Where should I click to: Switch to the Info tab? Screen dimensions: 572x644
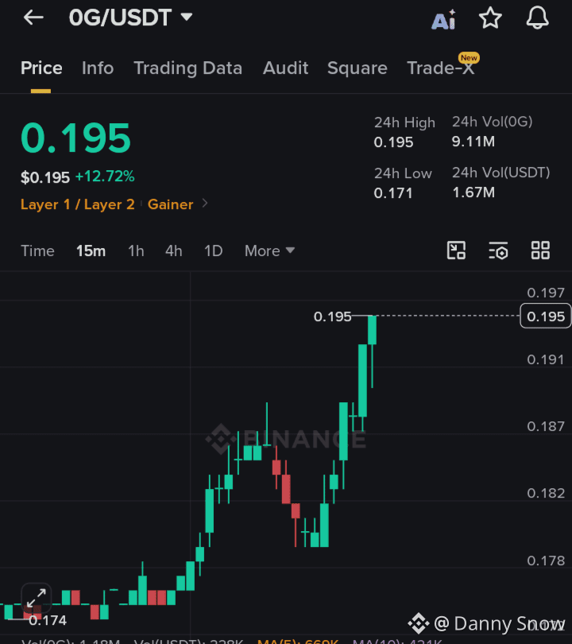pos(98,68)
